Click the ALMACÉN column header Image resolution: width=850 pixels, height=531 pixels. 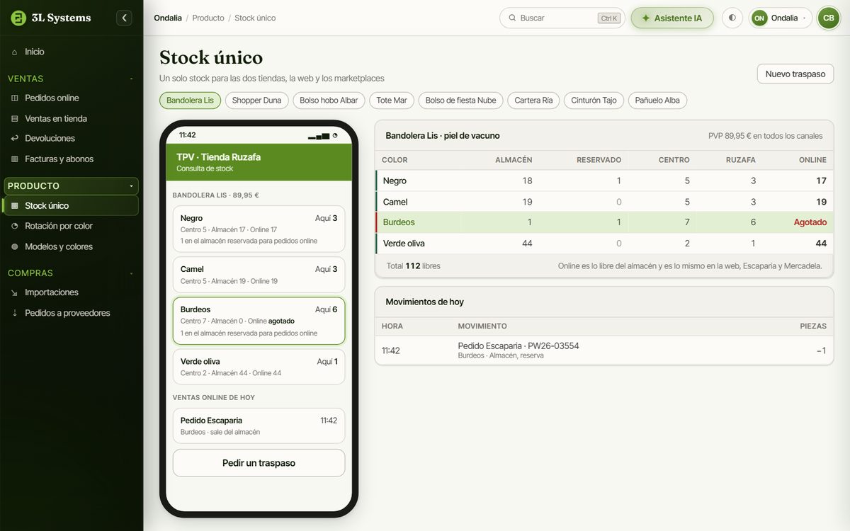pos(514,160)
